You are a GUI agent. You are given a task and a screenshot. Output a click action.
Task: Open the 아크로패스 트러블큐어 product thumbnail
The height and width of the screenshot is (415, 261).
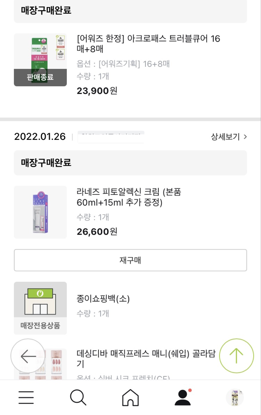(x=40, y=60)
